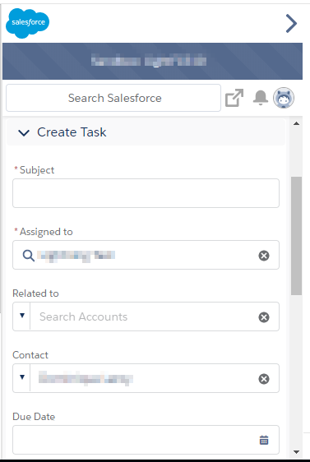Screen dimensions: 310x462
Task: Open the user profile avatar
Action: click(284, 98)
